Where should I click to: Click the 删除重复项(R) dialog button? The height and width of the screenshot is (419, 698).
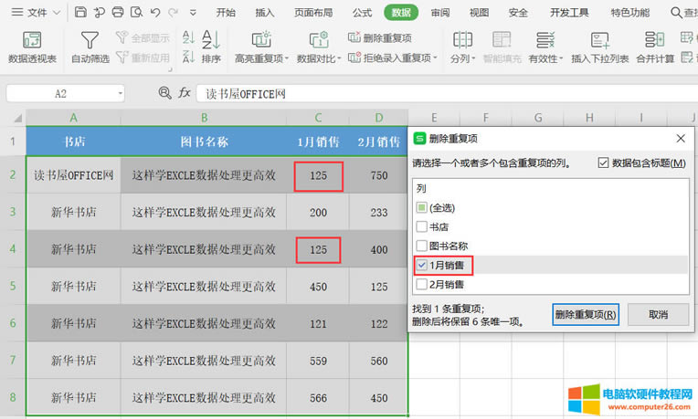click(586, 314)
